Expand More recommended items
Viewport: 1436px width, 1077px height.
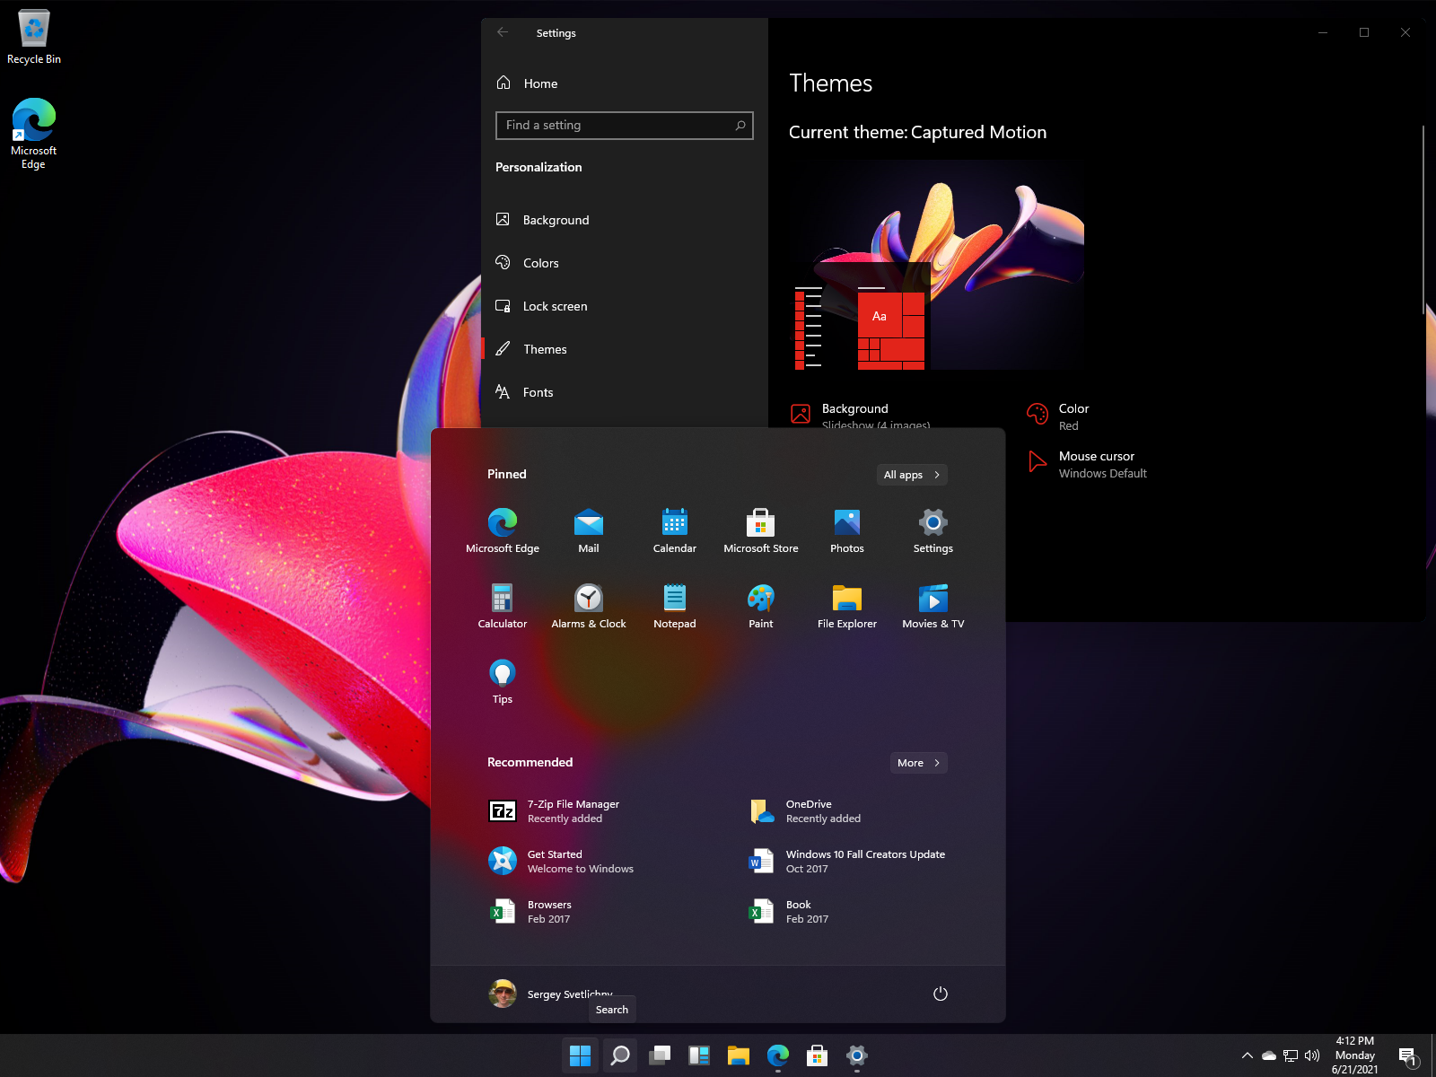[919, 763]
